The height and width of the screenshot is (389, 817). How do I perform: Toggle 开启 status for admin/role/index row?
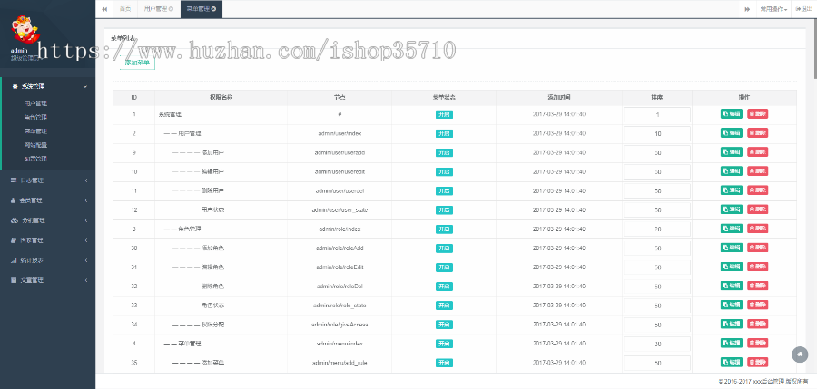444,229
